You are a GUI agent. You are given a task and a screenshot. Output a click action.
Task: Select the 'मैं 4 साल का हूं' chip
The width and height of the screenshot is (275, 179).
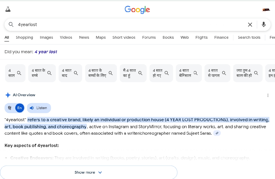coord(133,73)
